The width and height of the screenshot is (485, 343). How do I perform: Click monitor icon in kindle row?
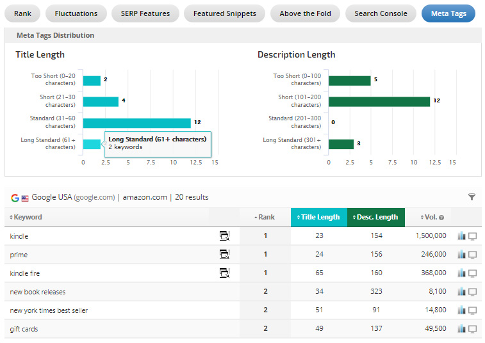[473, 236]
